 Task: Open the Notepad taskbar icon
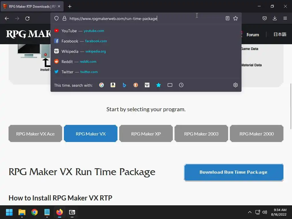pos(47,212)
